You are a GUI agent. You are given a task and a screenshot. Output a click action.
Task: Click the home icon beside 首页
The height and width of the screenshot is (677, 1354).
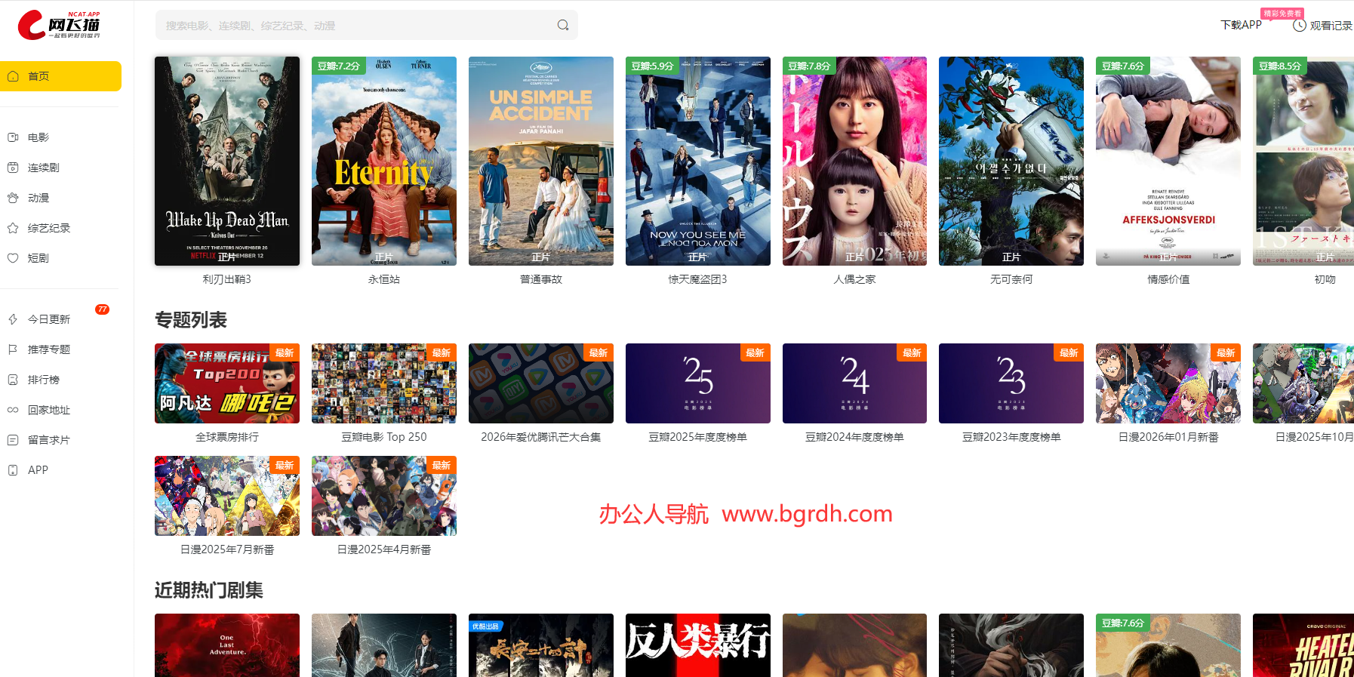pyautogui.click(x=13, y=76)
